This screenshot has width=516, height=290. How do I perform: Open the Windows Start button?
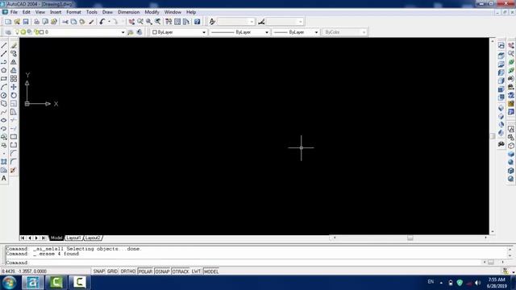9,283
